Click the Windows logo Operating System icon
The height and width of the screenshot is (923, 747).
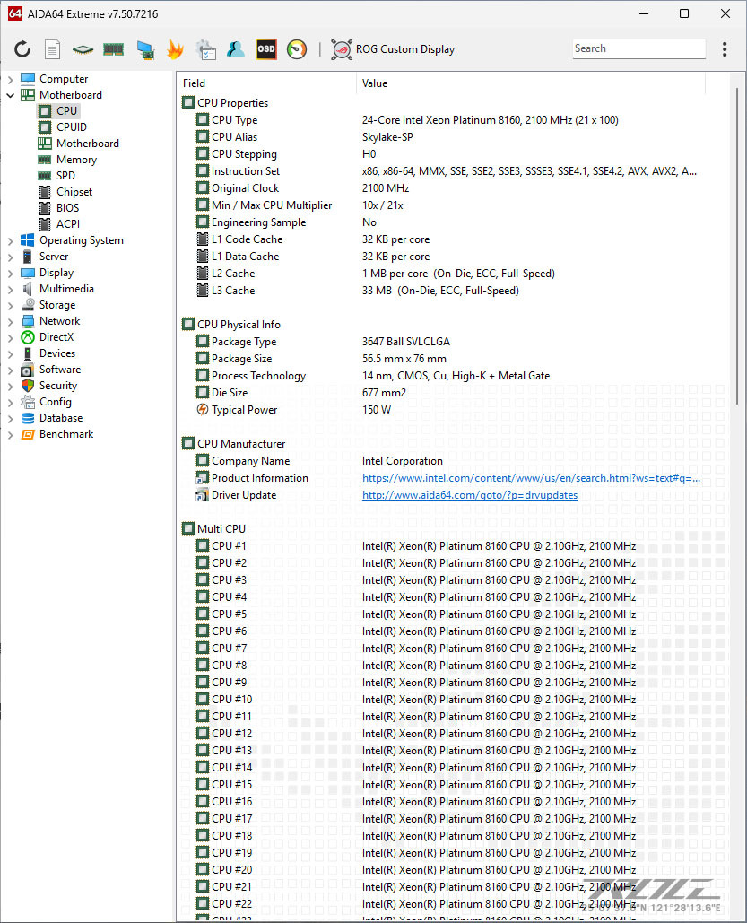point(28,240)
